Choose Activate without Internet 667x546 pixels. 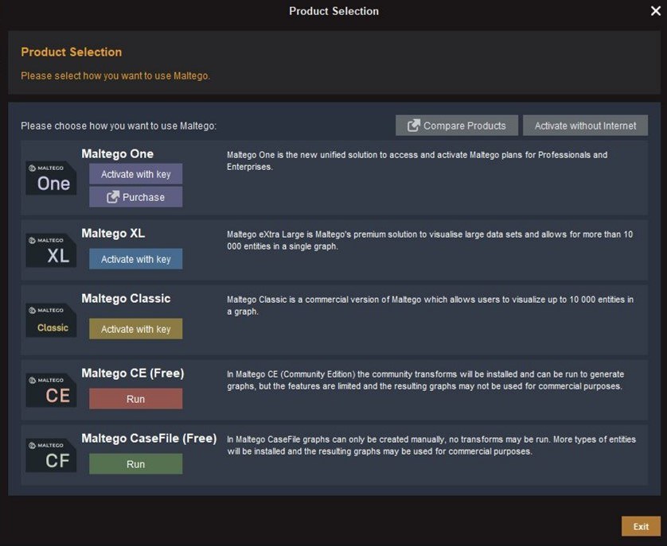point(585,125)
